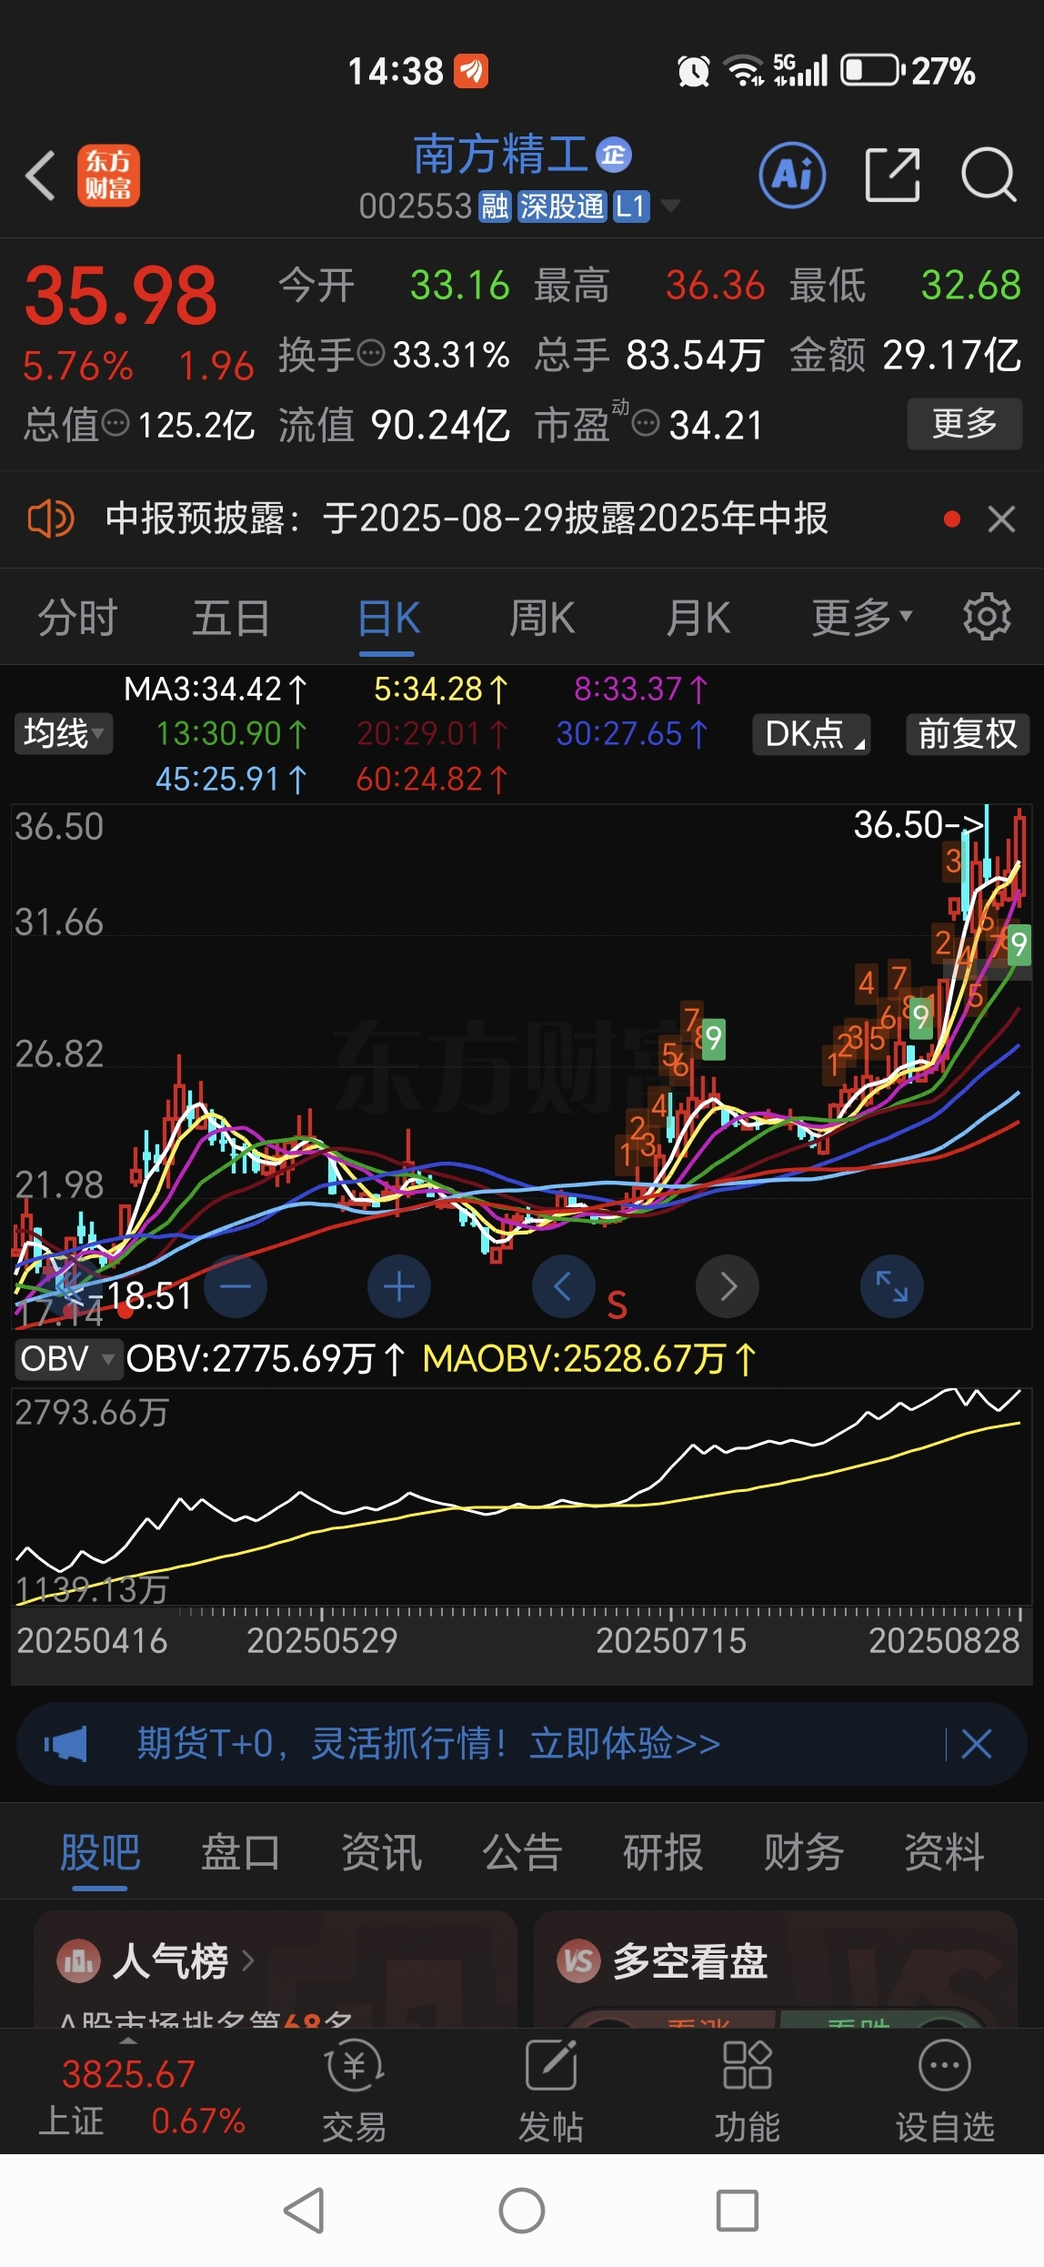Select the 股吧 tab
1044x2267 pixels.
[100, 1852]
